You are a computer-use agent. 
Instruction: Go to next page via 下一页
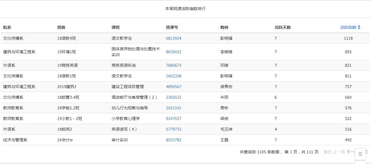[351, 152]
